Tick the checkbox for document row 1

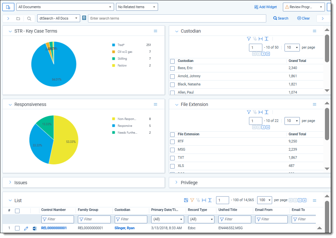pyautogui.click(x=17, y=228)
